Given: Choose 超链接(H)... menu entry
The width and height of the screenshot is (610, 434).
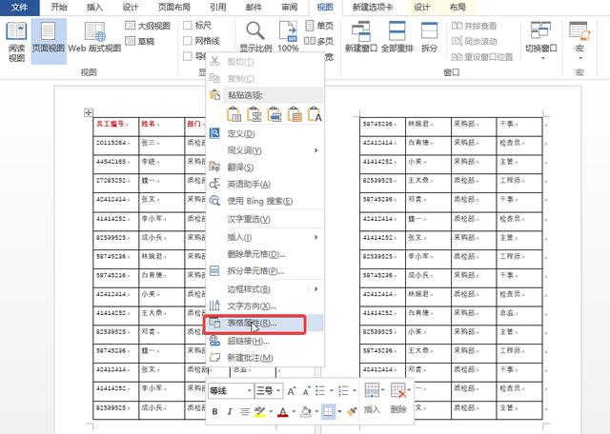Looking at the screenshot, I should [x=265, y=341].
